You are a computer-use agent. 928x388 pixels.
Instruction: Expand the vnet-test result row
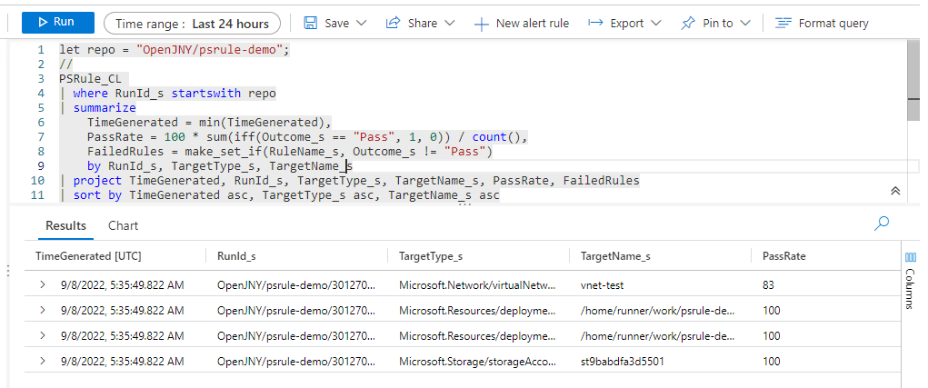point(42,285)
